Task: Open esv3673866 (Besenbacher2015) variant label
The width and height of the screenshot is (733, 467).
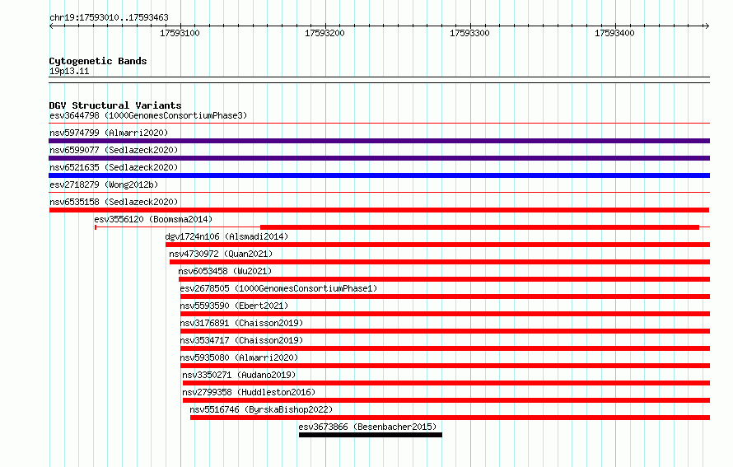Action: click(x=367, y=427)
